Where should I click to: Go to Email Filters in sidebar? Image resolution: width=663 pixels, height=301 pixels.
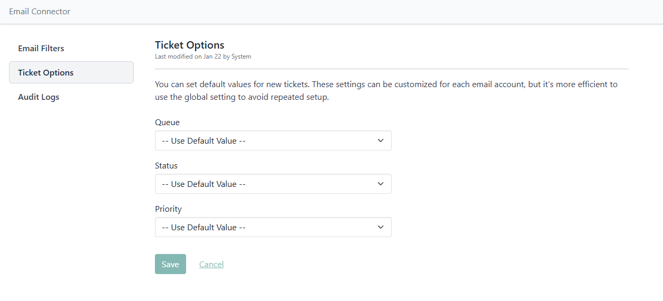[x=41, y=48]
